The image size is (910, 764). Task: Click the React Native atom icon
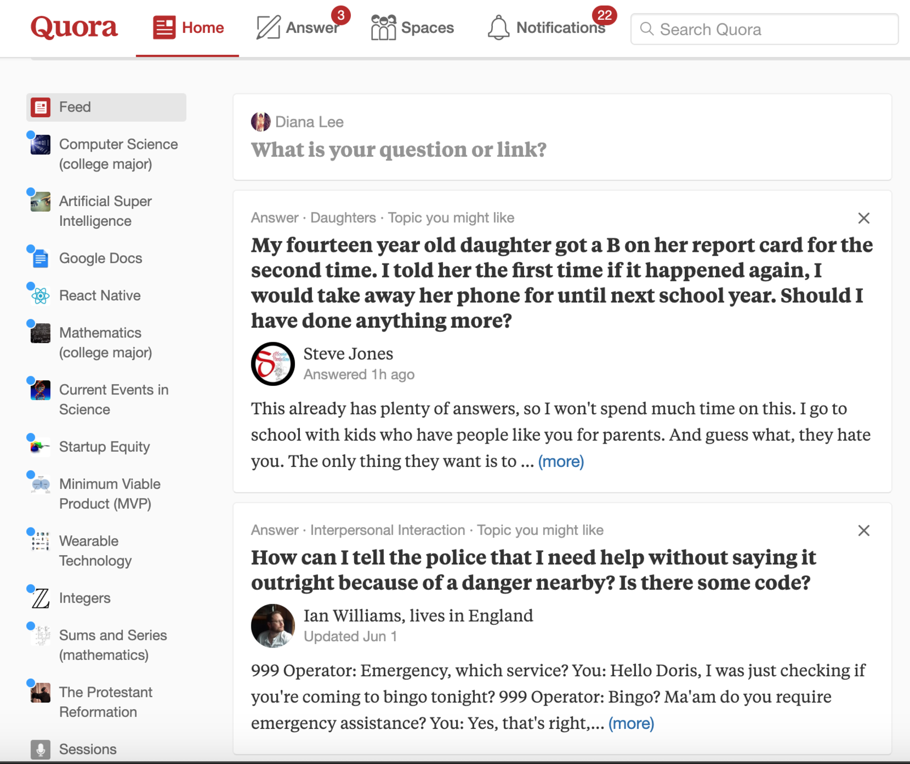pos(40,296)
